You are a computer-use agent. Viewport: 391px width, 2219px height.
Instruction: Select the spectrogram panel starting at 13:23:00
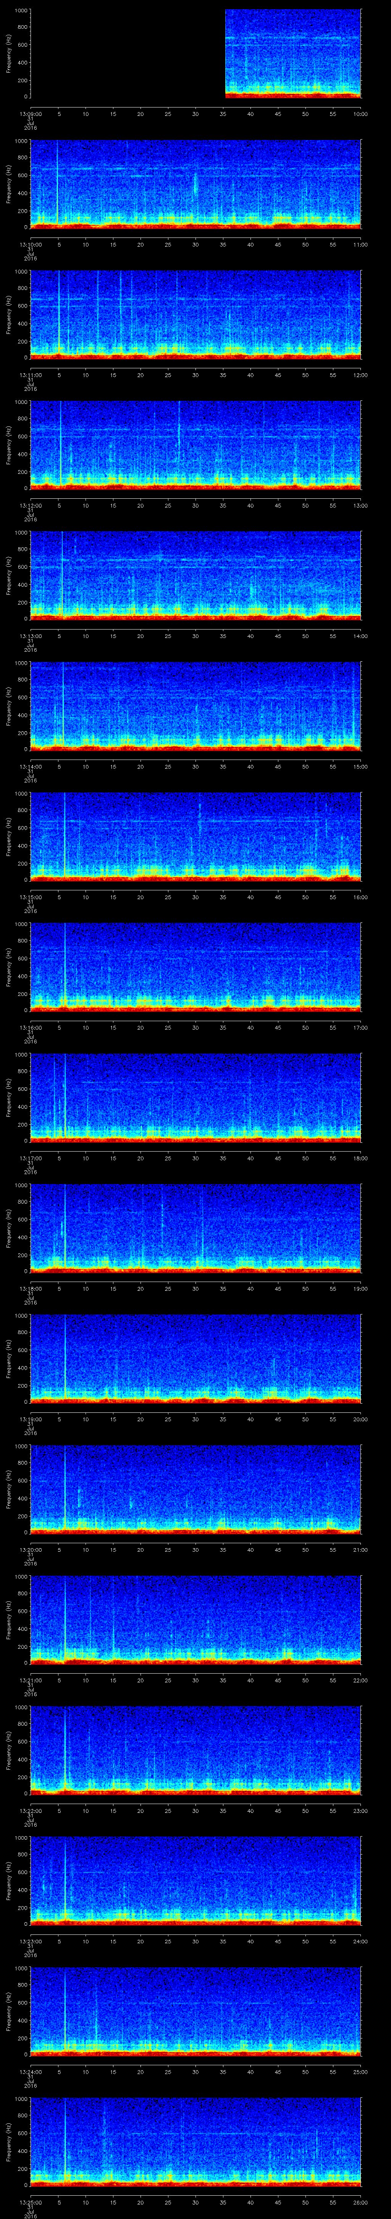(x=196, y=1881)
